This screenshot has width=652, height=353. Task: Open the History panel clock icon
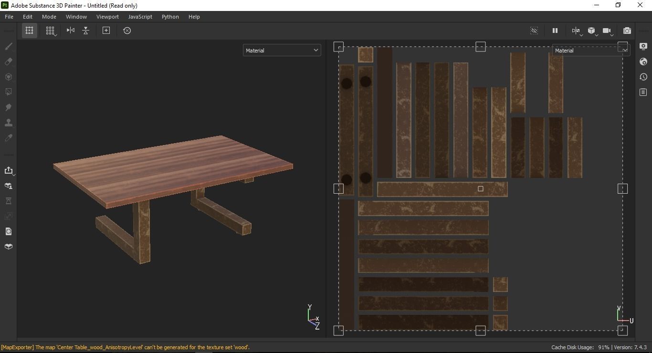point(643,77)
